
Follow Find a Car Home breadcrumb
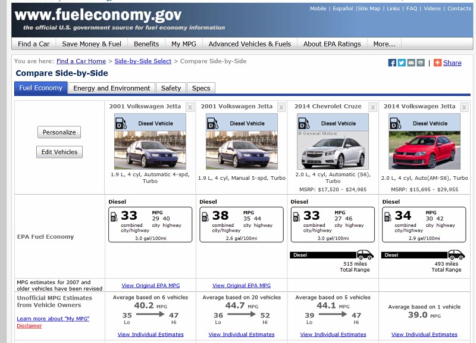(x=81, y=61)
